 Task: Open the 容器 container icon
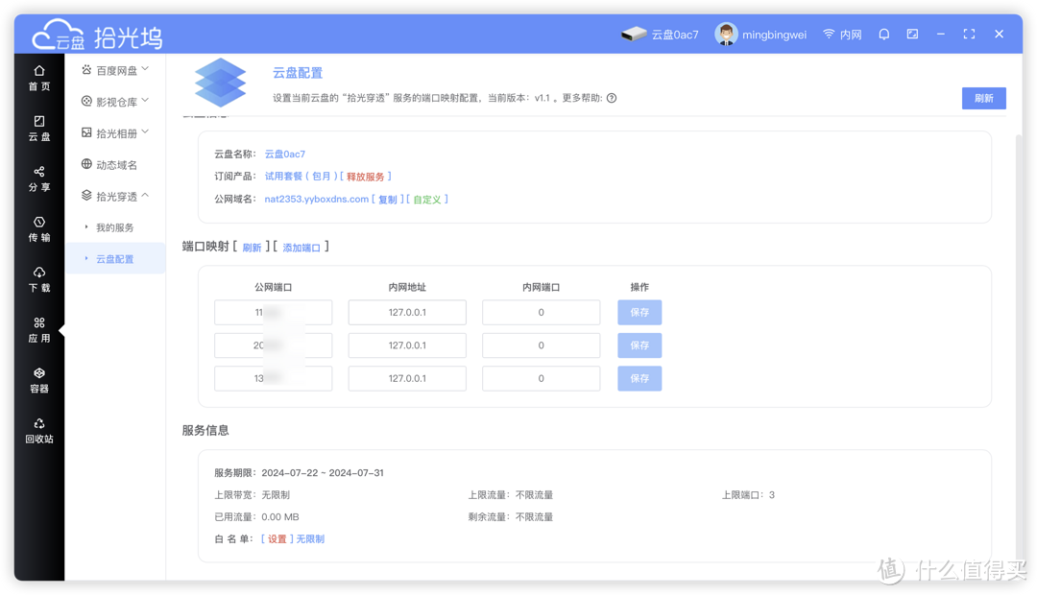(x=38, y=380)
